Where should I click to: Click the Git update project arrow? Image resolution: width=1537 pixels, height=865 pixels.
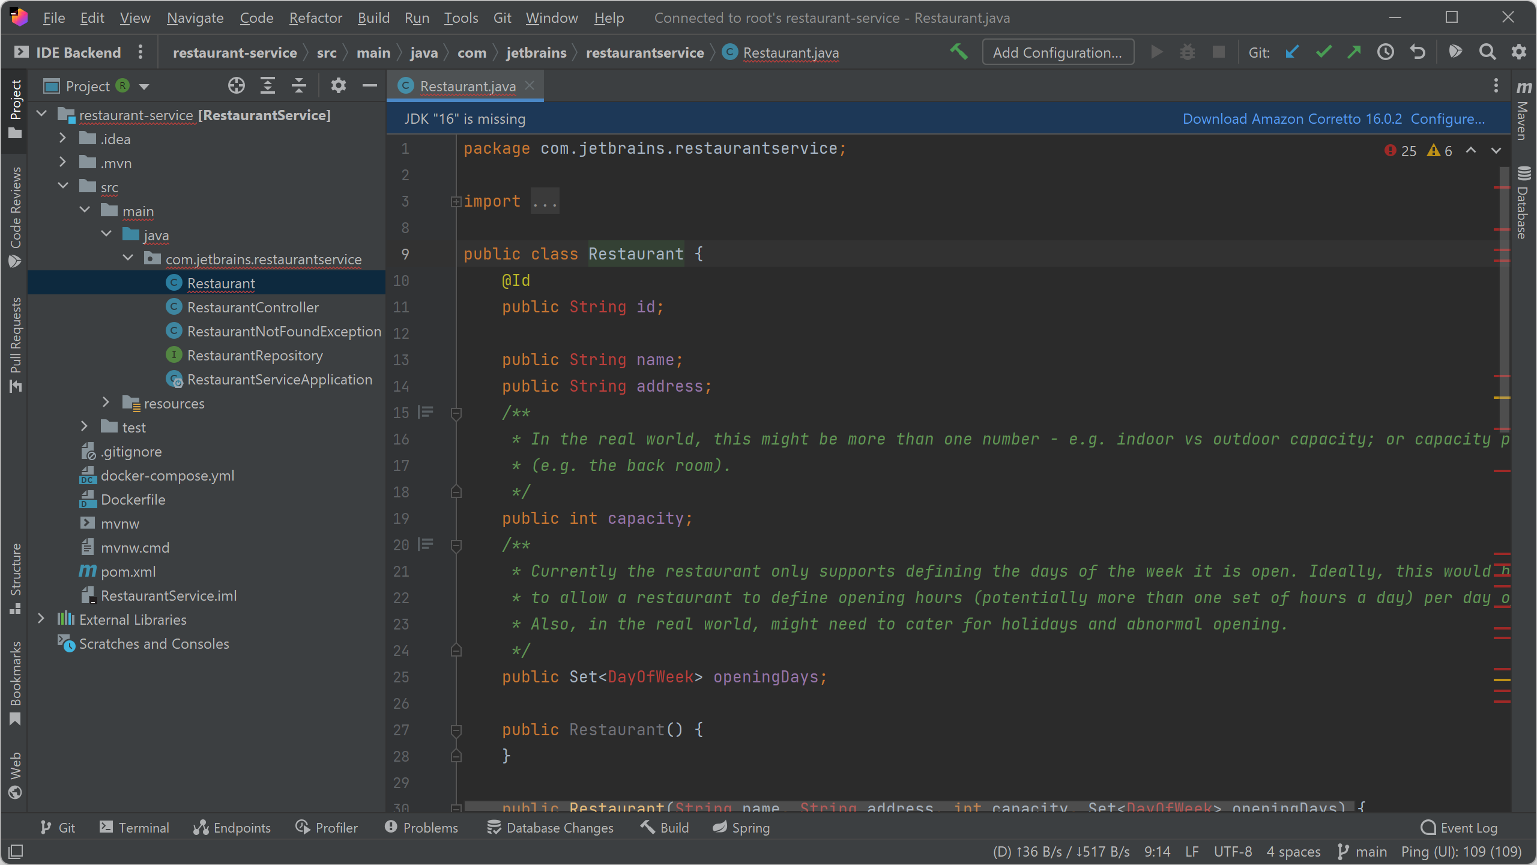[1292, 52]
